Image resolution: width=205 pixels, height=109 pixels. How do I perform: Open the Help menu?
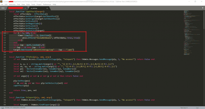tap(54, 4)
